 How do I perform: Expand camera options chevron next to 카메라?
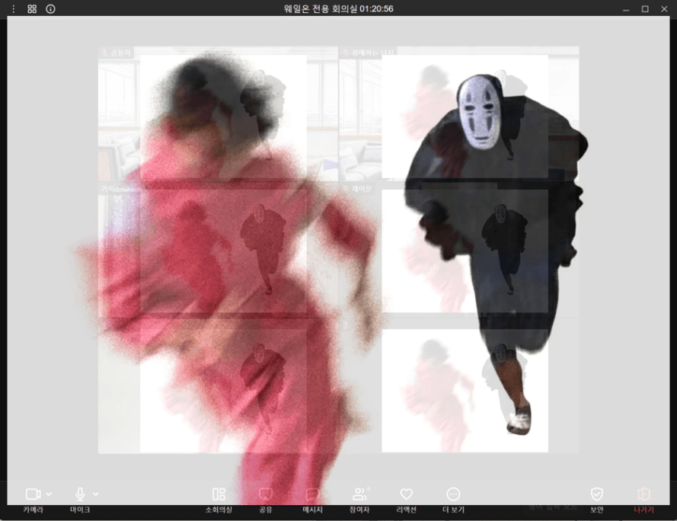(x=49, y=494)
